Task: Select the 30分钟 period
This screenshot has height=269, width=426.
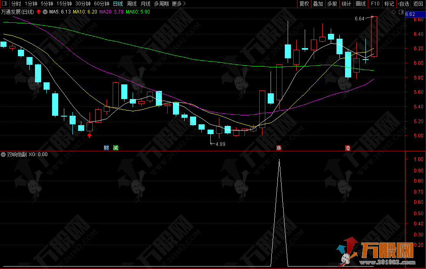Action: 83,4
